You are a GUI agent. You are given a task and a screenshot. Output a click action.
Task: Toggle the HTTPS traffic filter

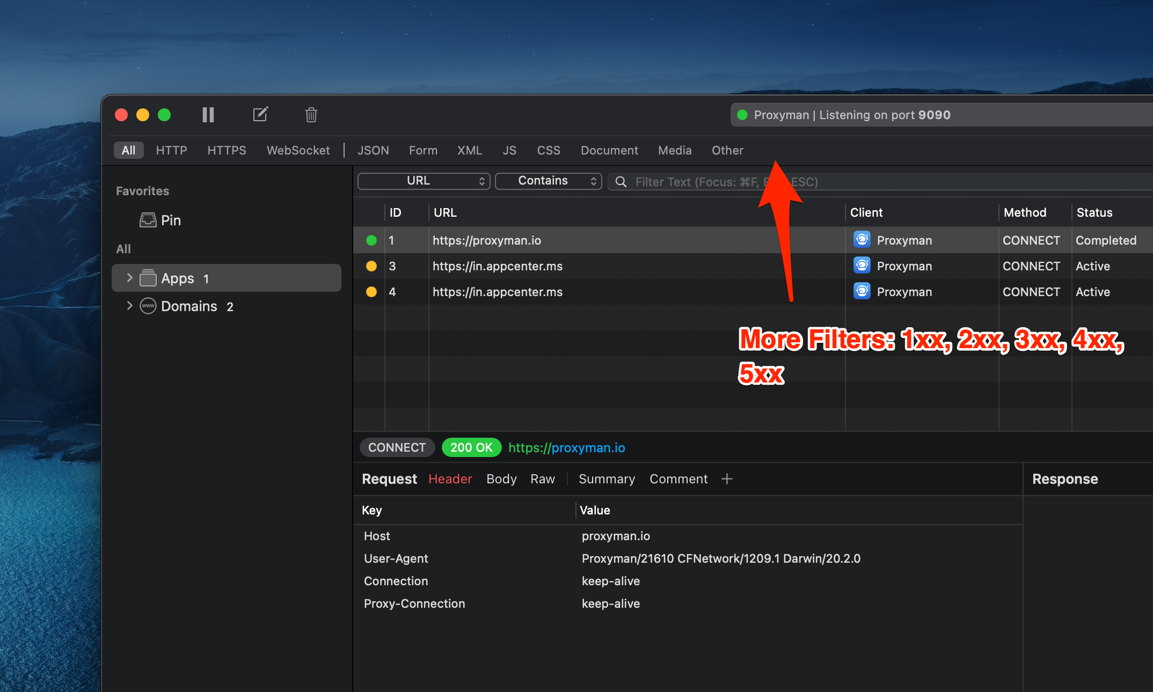click(227, 150)
